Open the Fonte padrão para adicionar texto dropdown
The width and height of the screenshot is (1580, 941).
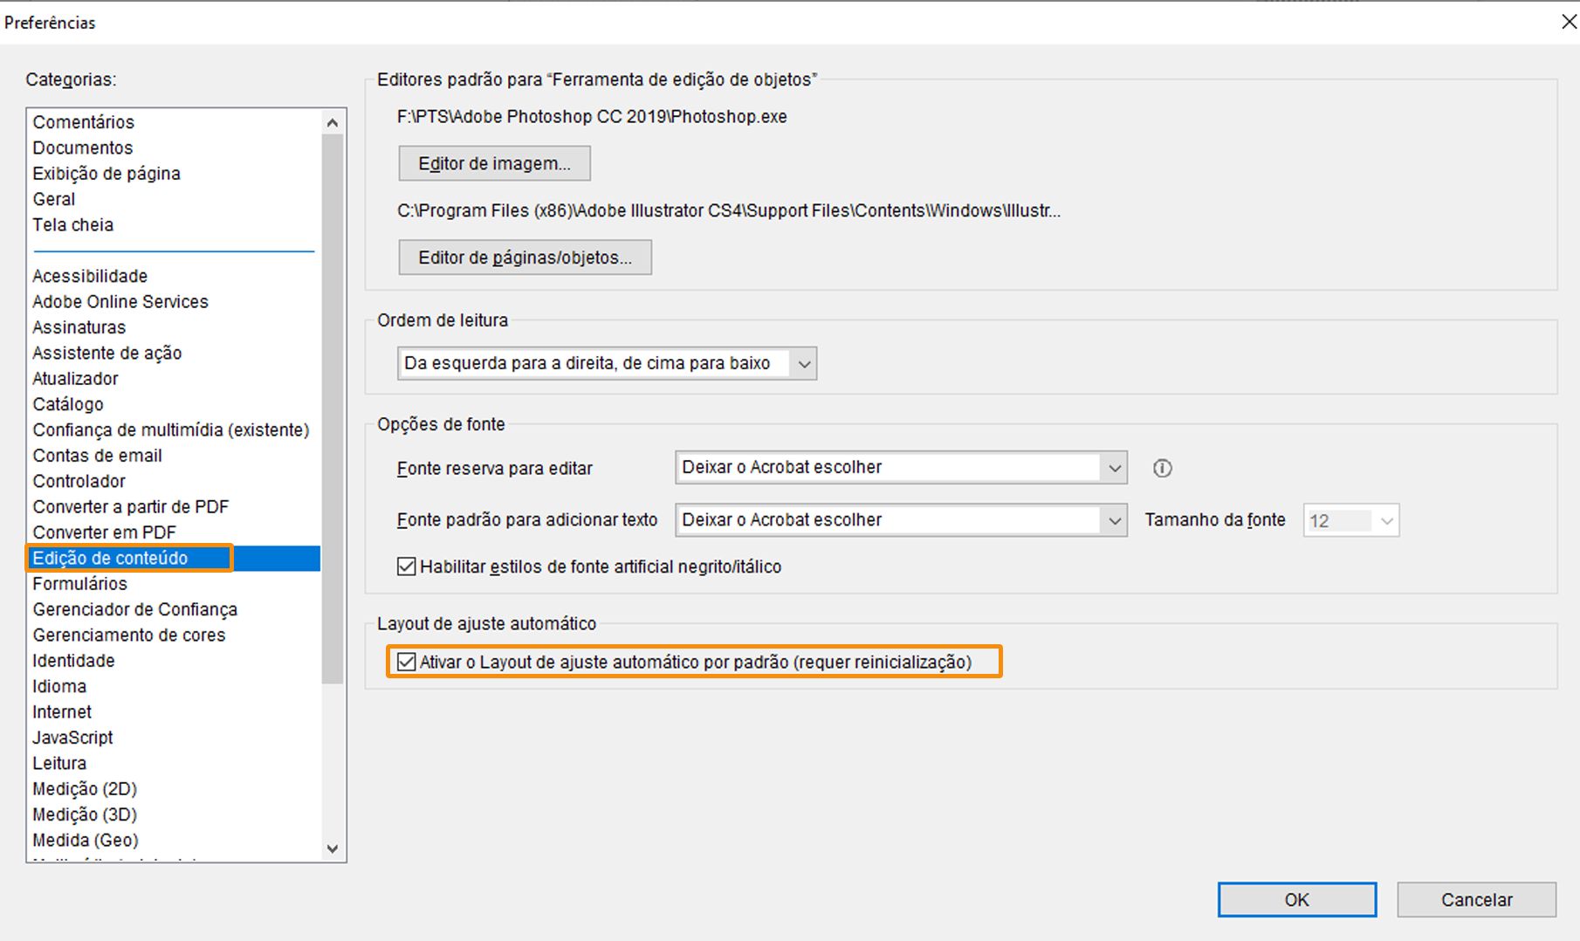[1114, 519]
